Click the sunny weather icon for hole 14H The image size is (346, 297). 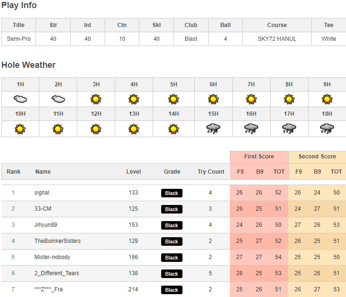[x=173, y=129]
